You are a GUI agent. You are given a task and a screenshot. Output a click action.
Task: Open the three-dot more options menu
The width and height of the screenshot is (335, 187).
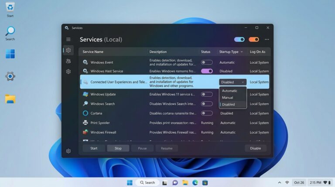[267, 40]
